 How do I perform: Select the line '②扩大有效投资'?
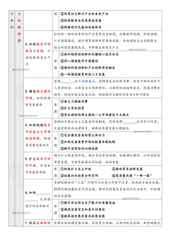(x=72, y=108)
